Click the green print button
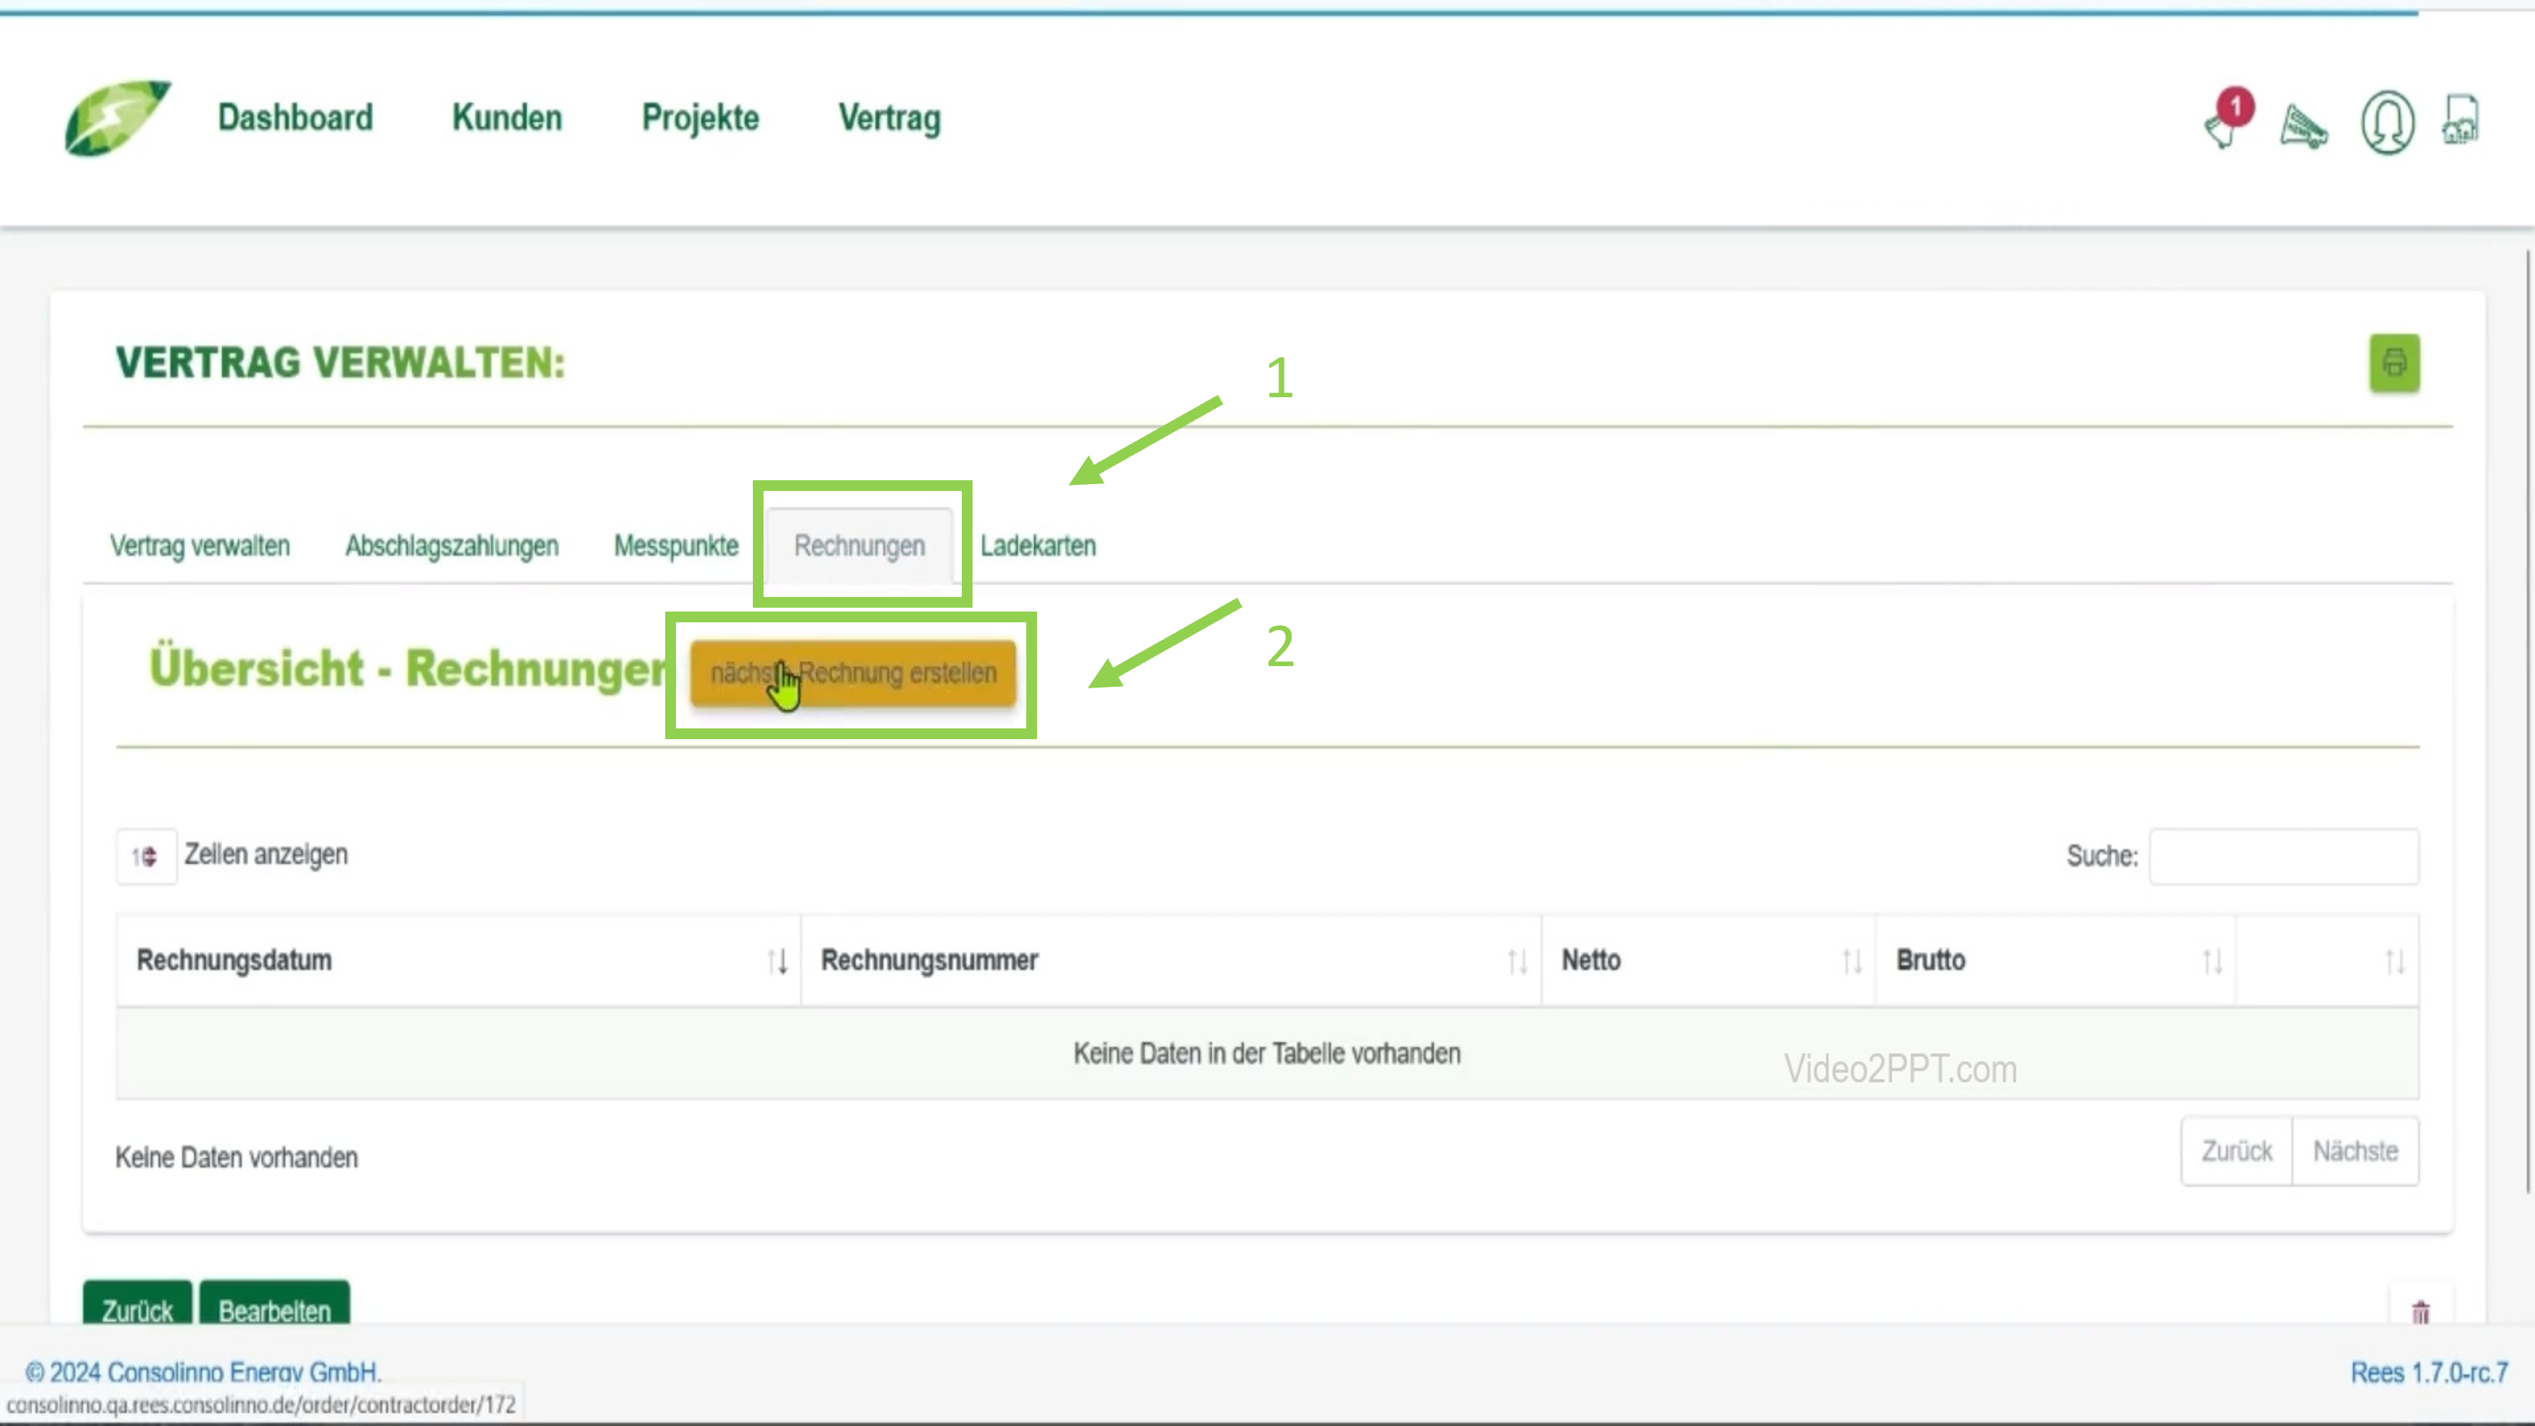 point(2394,363)
